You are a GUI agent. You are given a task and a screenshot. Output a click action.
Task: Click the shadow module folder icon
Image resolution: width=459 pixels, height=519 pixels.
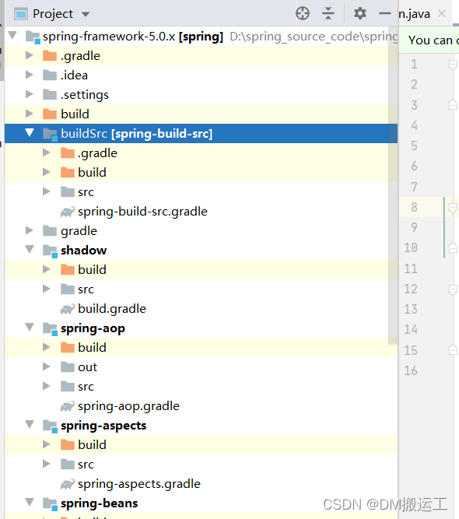[51, 251]
